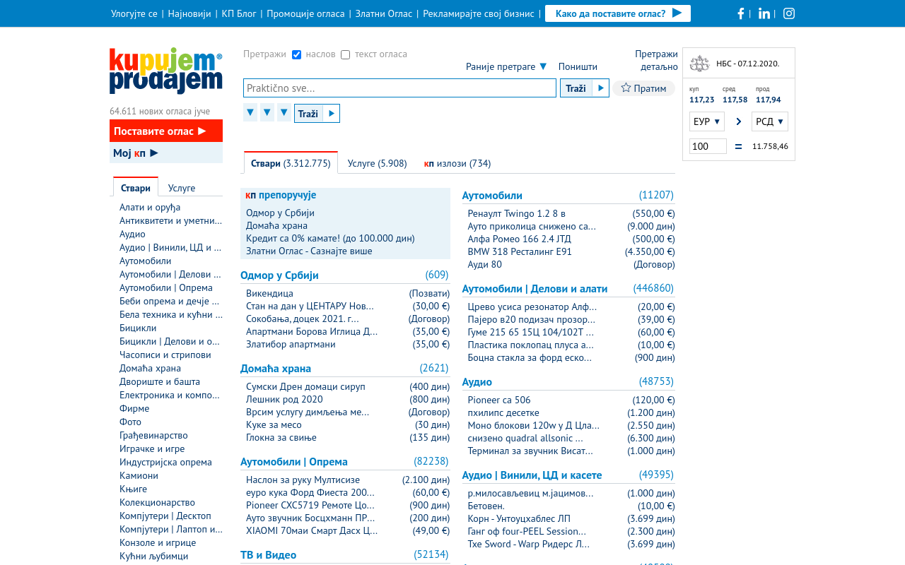Open the ЕУР currency dropdown
The image size is (905, 565).
[707, 121]
